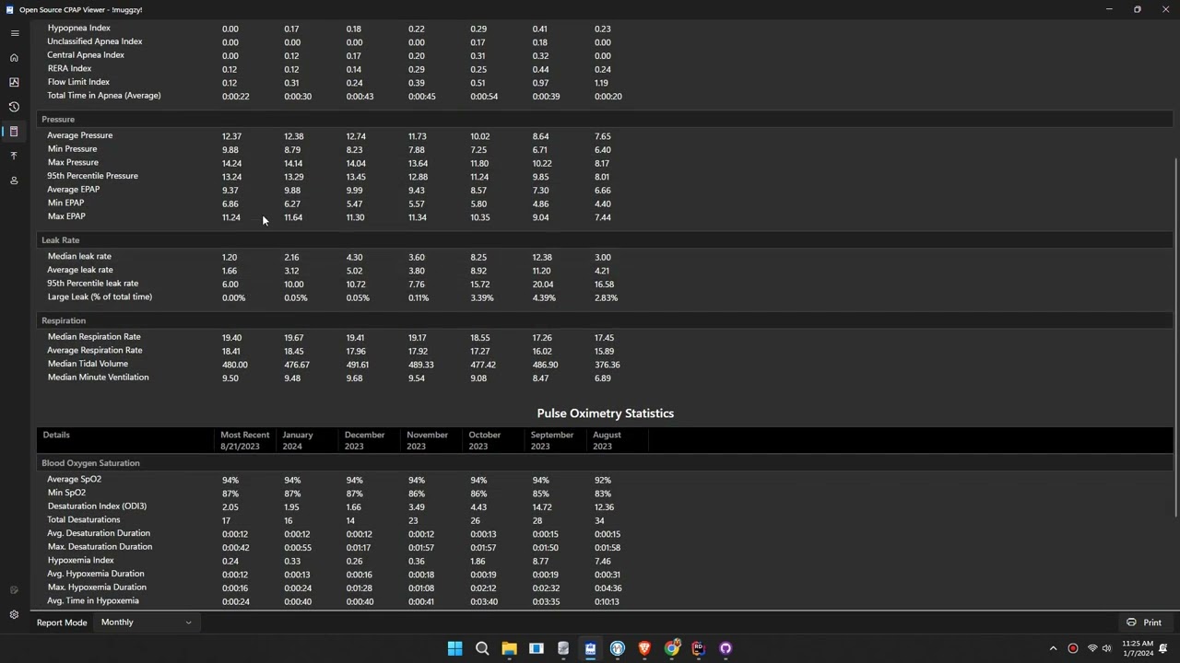Open the blue window app taskbar icon
The width and height of the screenshot is (1180, 663).
pos(536,648)
